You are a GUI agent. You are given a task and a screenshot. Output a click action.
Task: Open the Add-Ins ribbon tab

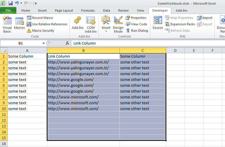[x=182, y=10]
